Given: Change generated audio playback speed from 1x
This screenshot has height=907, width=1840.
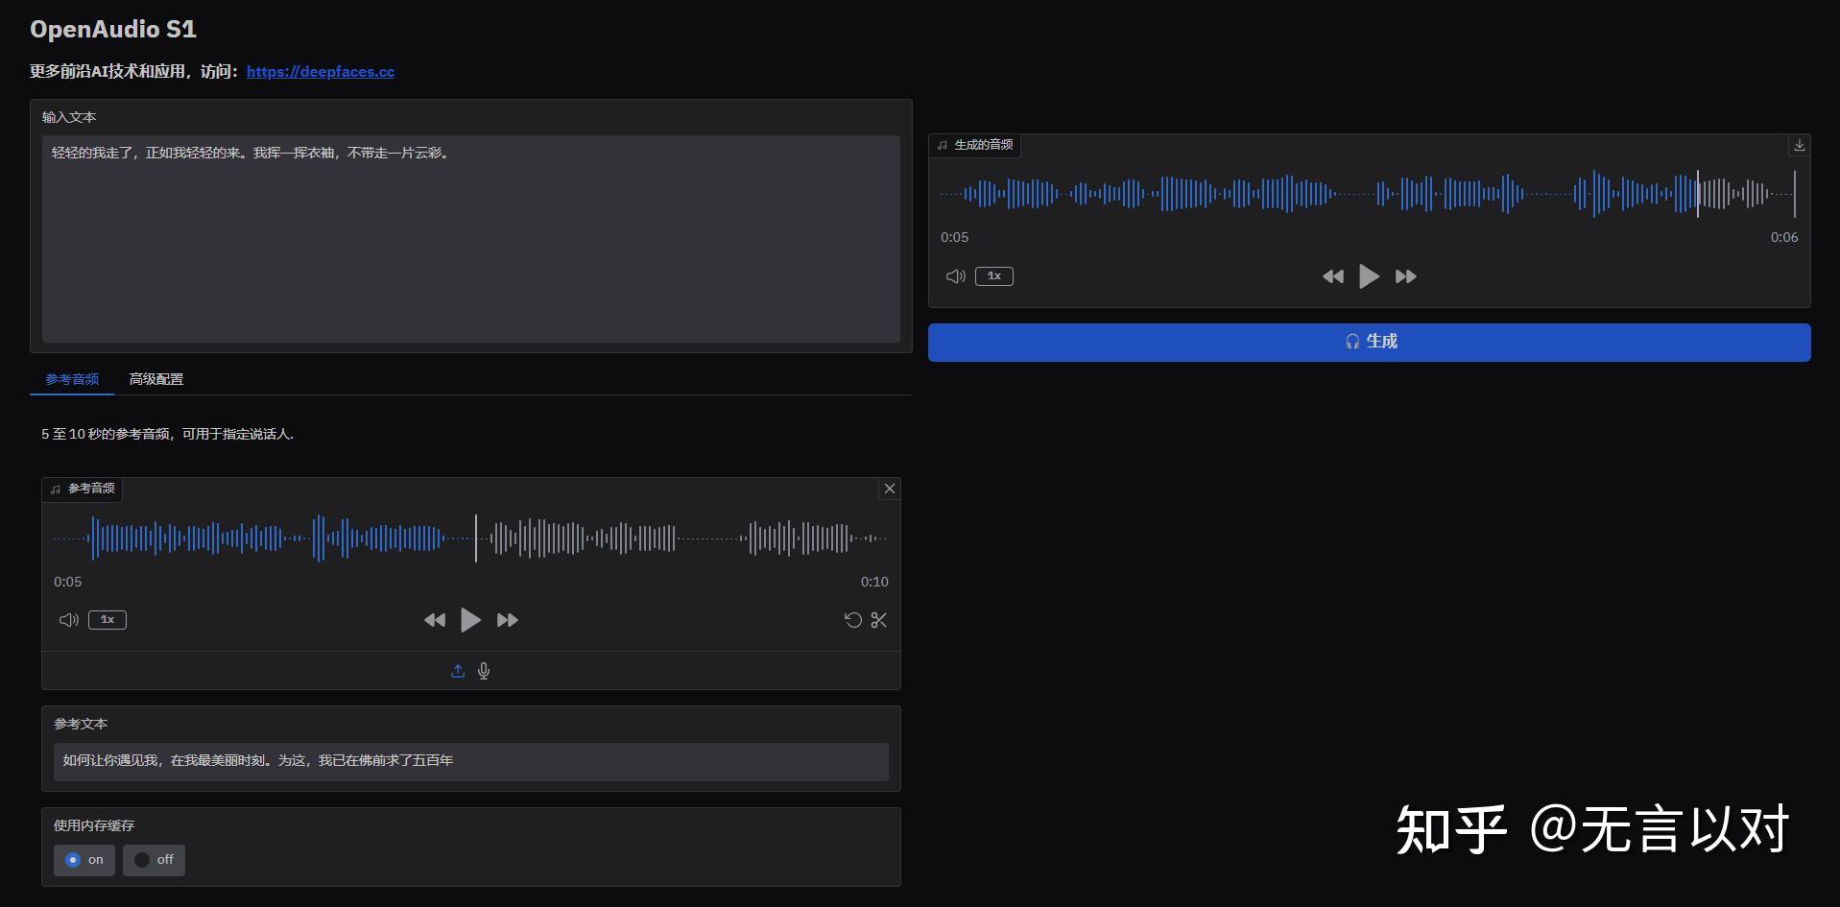Looking at the screenshot, I should coord(993,275).
